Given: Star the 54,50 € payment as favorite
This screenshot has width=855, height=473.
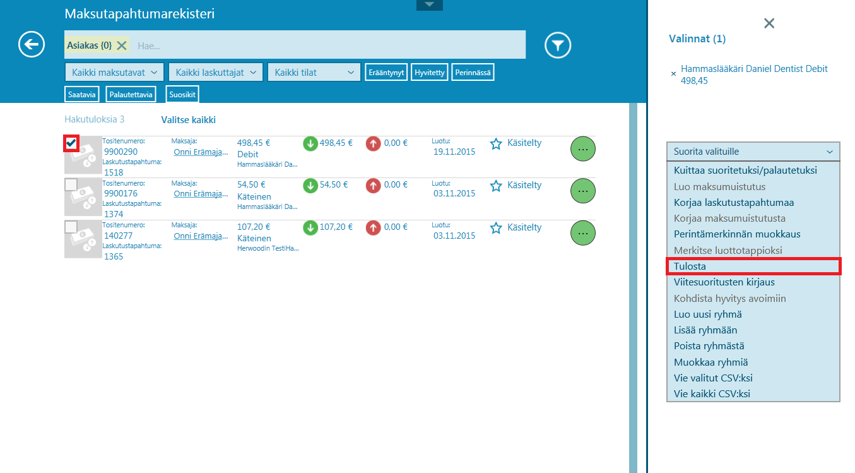Looking at the screenshot, I should tap(496, 186).
